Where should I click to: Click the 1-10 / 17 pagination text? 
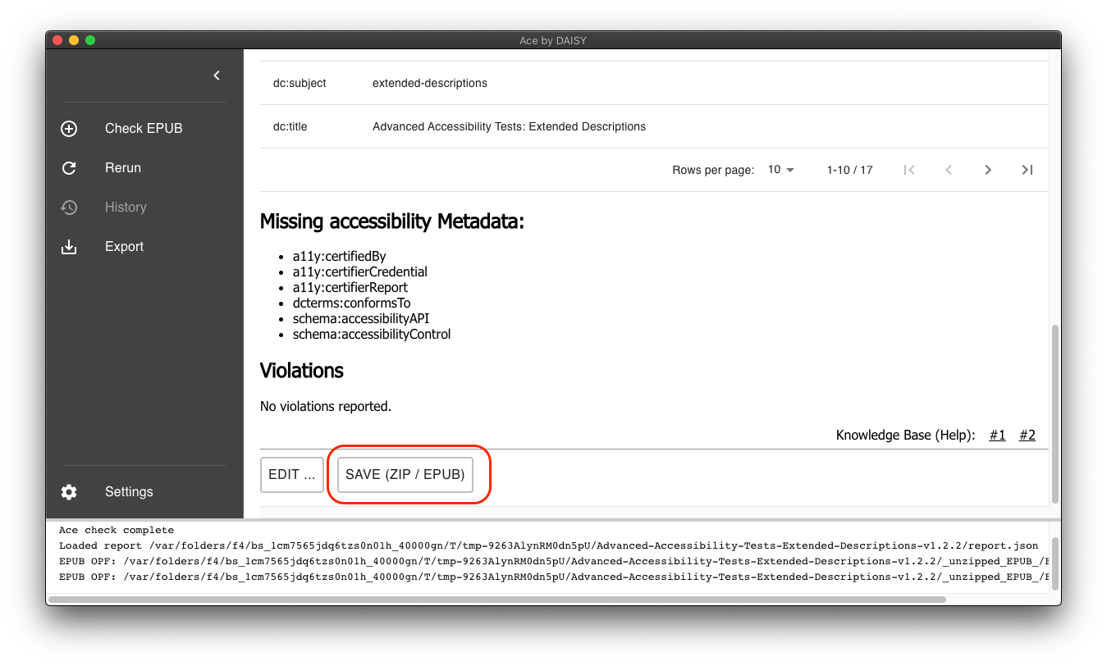(850, 171)
